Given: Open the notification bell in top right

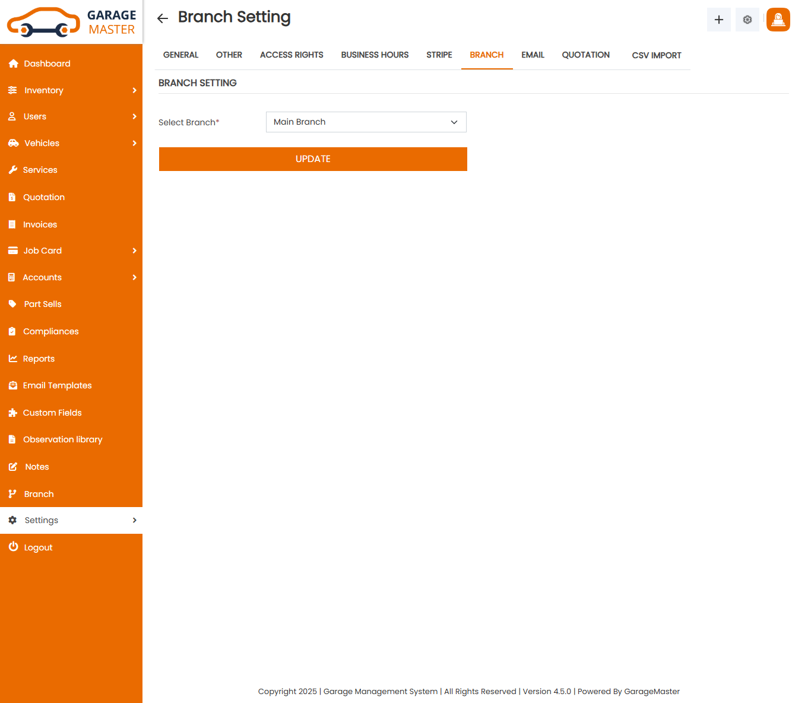Looking at the screenshot, I should (778, 19).
